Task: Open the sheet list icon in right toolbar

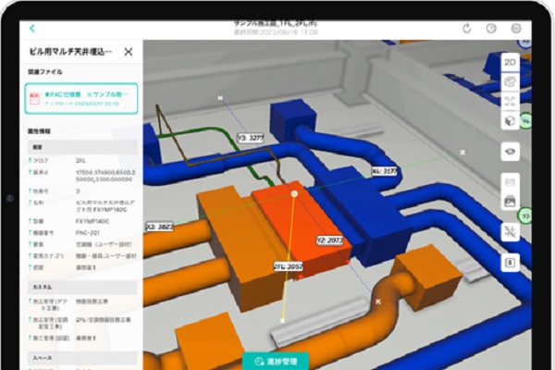Action: [509, 180]
